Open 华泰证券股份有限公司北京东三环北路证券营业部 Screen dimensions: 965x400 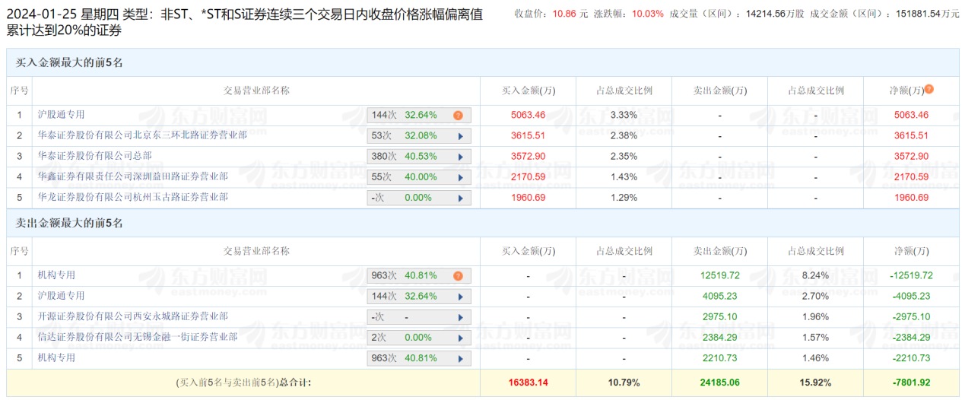(x=142, y=135)
